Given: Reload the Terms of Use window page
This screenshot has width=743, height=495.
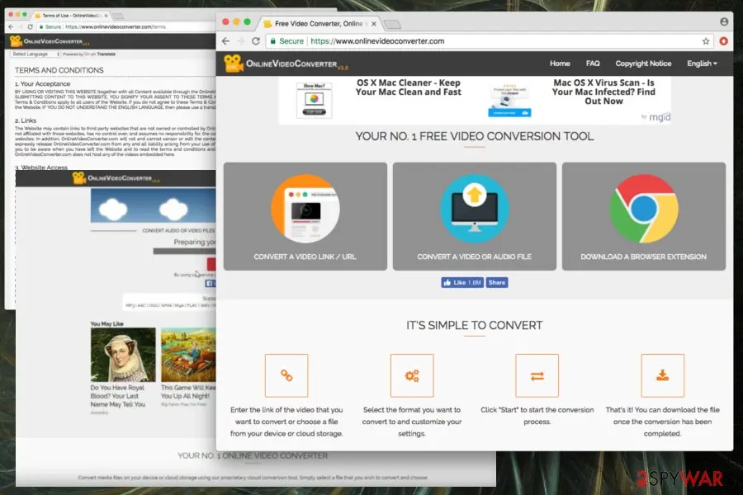Looking at the screenshot, I should (31, 27).
